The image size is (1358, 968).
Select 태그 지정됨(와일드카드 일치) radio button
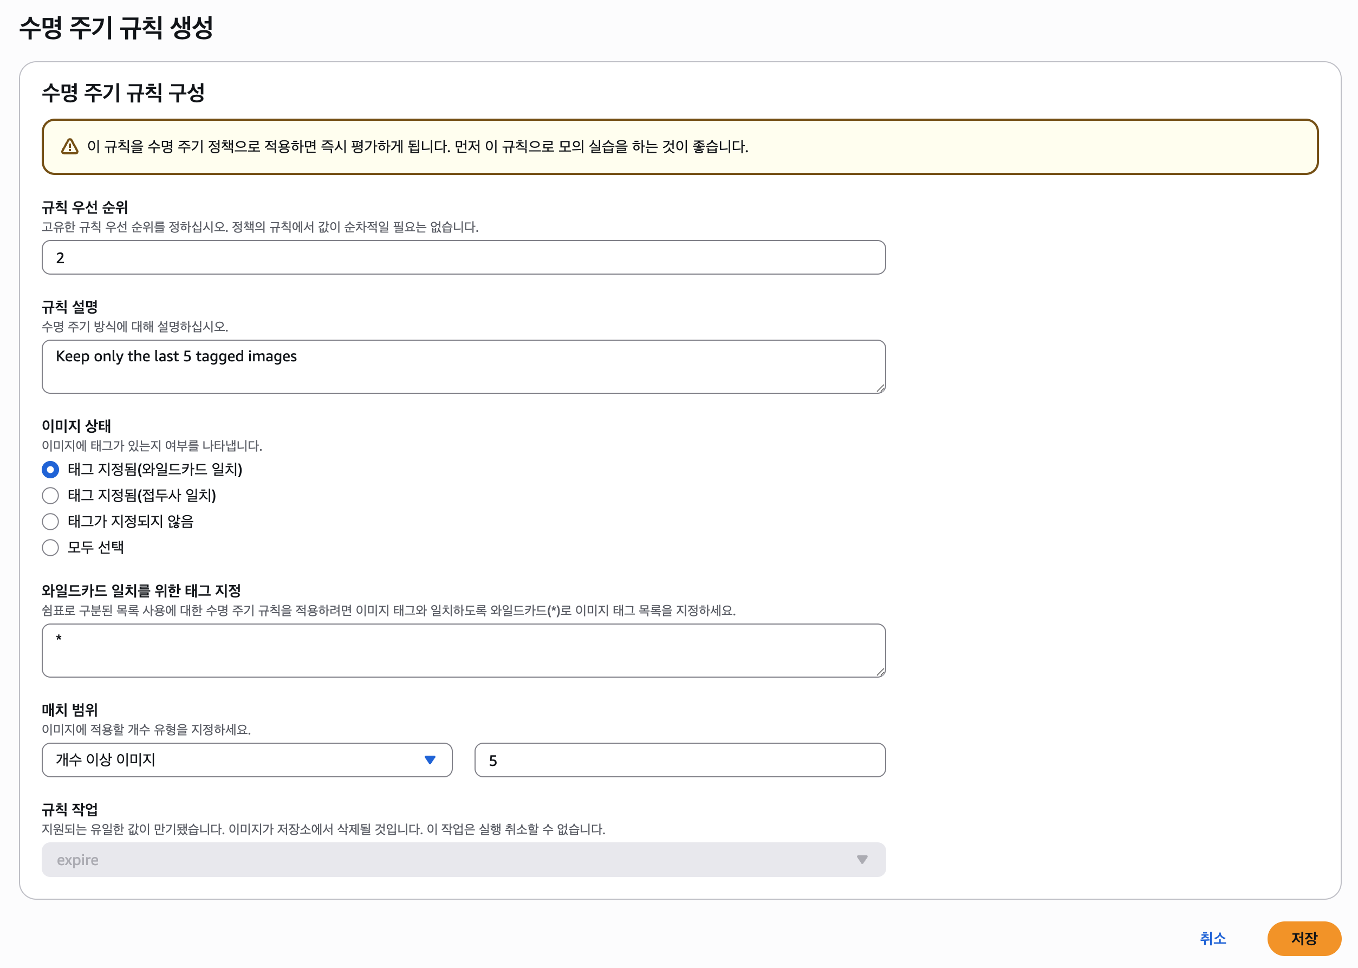pyautogui.click(x=51, y=470)
